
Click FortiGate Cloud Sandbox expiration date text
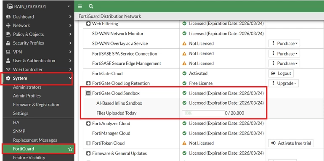[226, 93]
